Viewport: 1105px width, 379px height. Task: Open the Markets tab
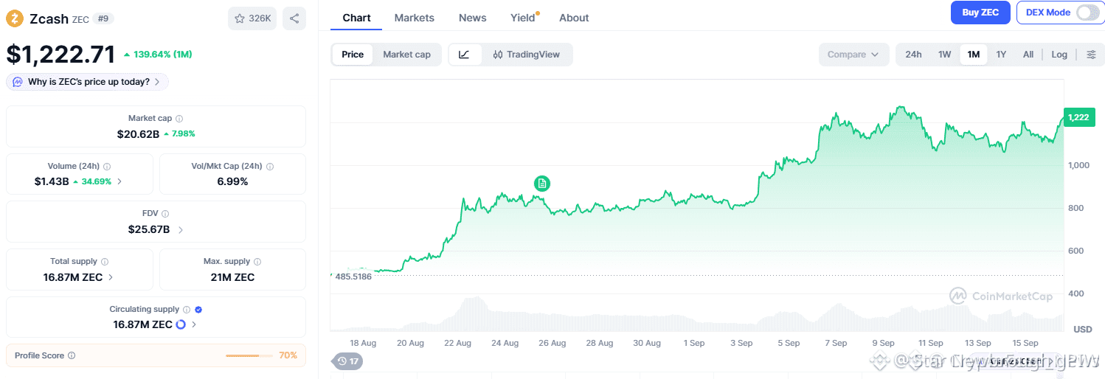(415, 18)
